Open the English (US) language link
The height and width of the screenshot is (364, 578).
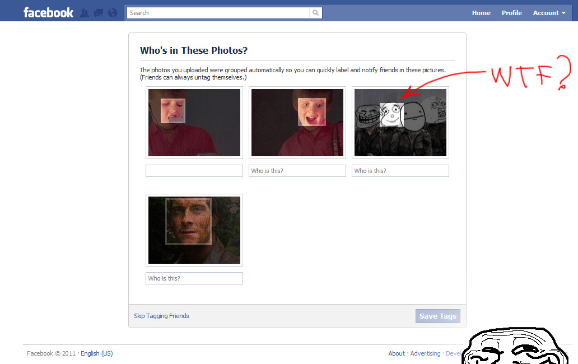click(96, 353)
